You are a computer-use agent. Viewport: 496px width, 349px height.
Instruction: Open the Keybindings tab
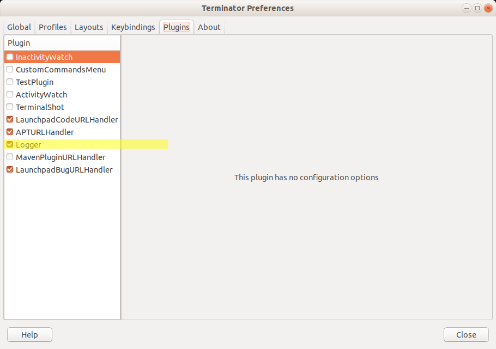pyautogui.click(x=132, y=27)
